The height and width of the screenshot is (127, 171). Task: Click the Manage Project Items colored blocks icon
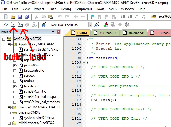coord(106,25)
